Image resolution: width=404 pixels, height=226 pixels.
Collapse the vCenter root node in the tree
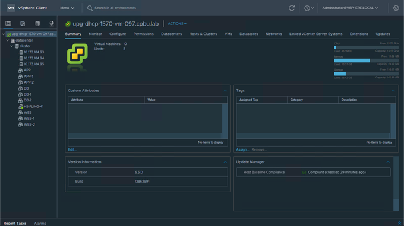point(4,34)
